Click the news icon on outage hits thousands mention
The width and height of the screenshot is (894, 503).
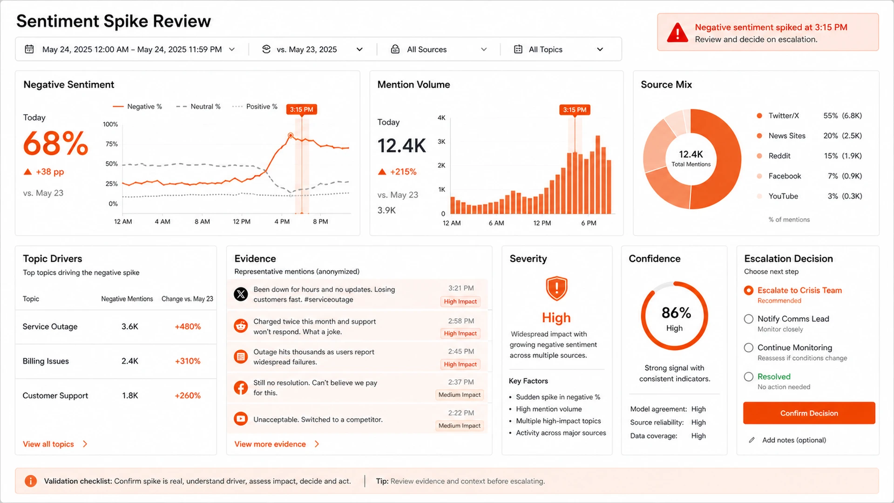pyautogui.click(x=241, y=357)
